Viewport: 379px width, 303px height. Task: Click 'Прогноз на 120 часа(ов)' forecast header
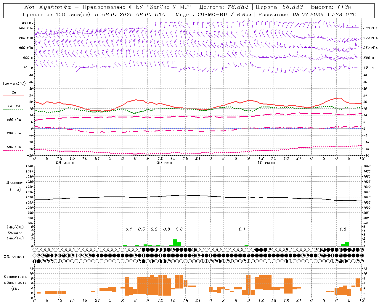[x=56, y=14]
